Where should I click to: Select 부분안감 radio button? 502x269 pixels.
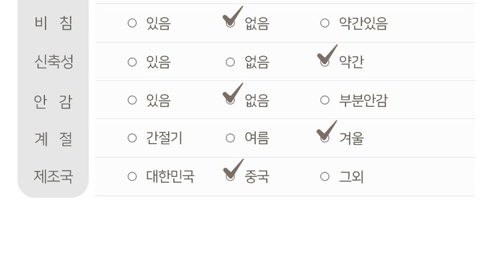click(x=325, y=100)
